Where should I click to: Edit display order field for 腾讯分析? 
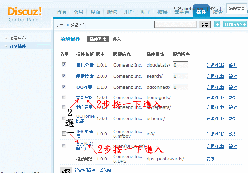click(180, 65)
